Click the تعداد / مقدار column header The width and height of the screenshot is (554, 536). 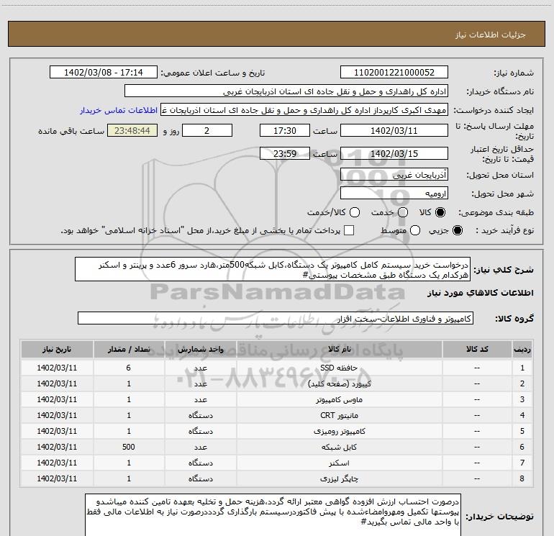(129, 350)
